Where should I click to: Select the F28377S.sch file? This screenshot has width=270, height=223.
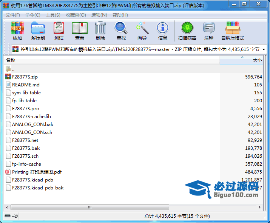[x=25, y=156]
